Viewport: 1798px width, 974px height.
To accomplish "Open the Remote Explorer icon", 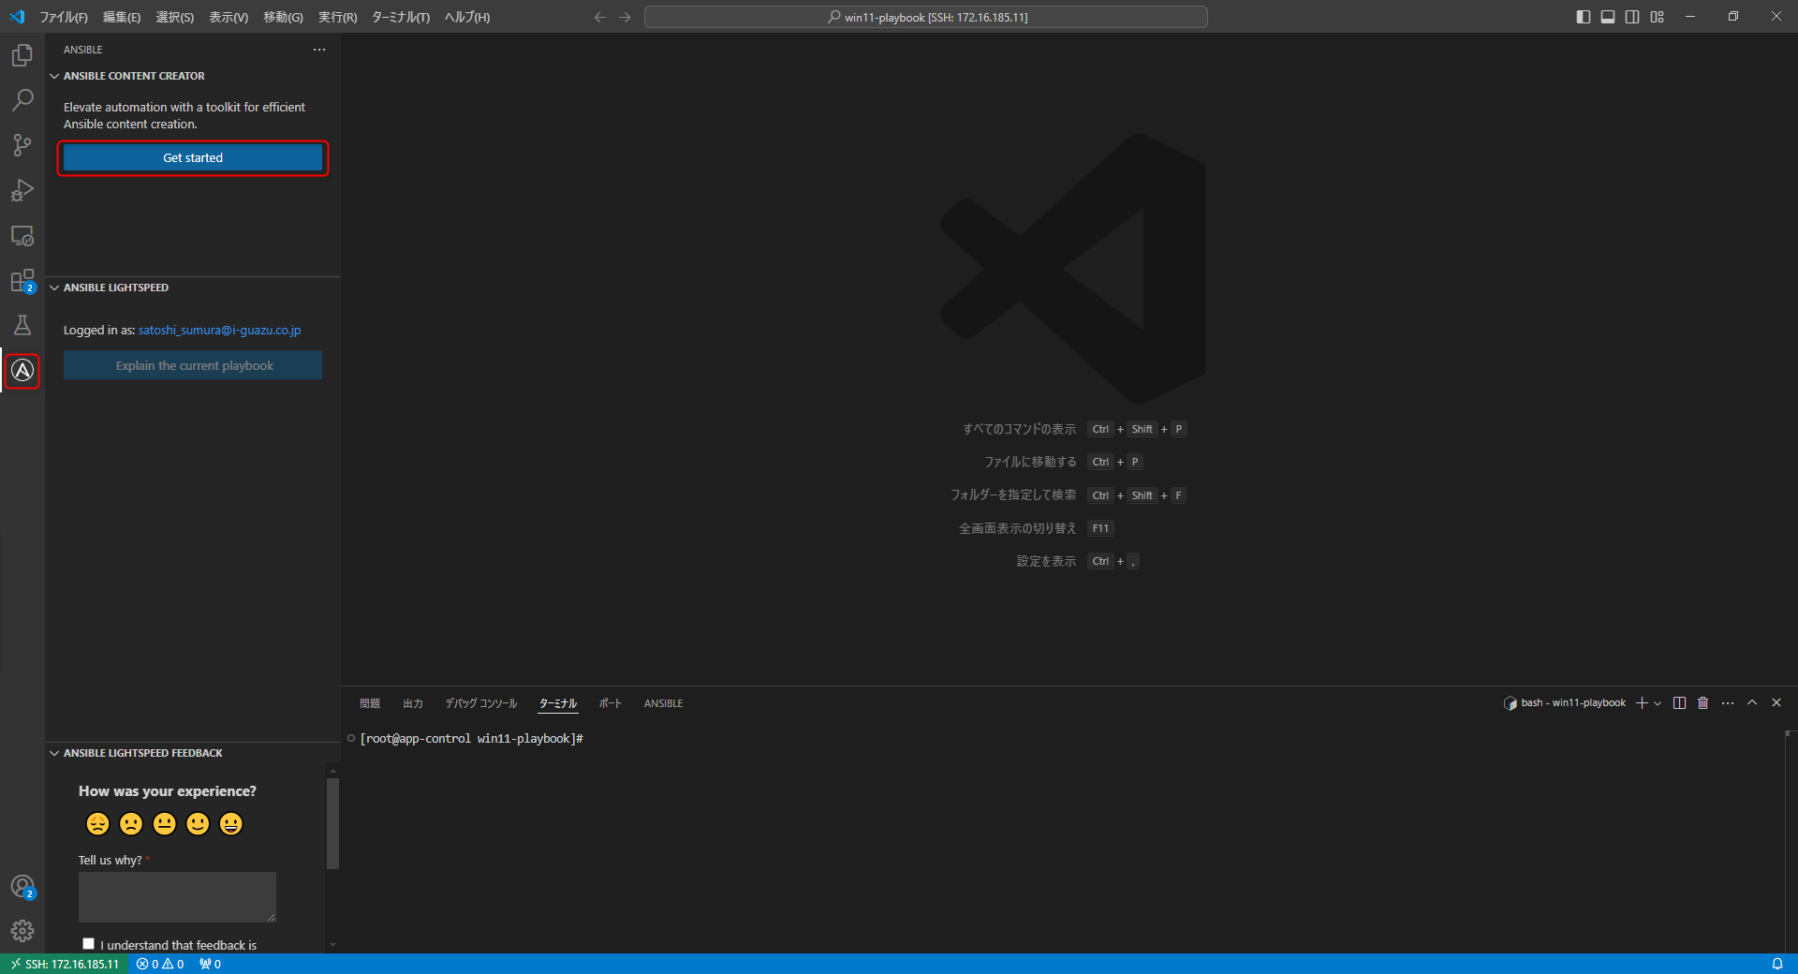I will (x=22, y=235).
